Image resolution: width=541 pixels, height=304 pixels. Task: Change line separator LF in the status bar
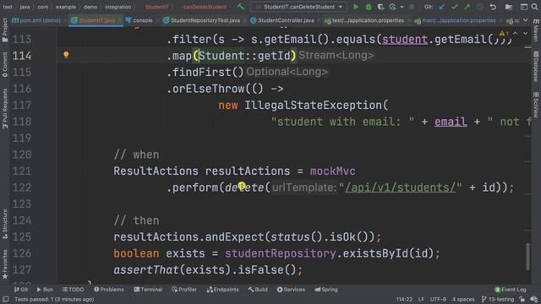tap(421, 299)
